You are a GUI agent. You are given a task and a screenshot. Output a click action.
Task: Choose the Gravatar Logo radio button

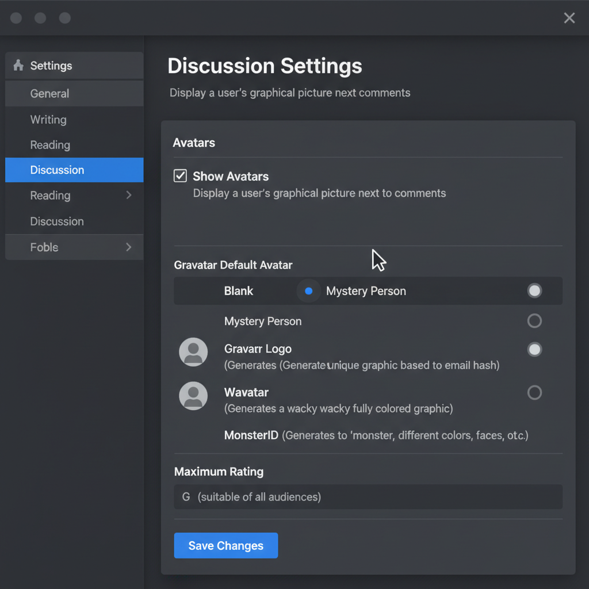click(x=534, y=349)
